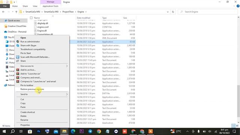Open Telegram from taskbar
Viewport: 240px width, 135px height.
(90, 131)
